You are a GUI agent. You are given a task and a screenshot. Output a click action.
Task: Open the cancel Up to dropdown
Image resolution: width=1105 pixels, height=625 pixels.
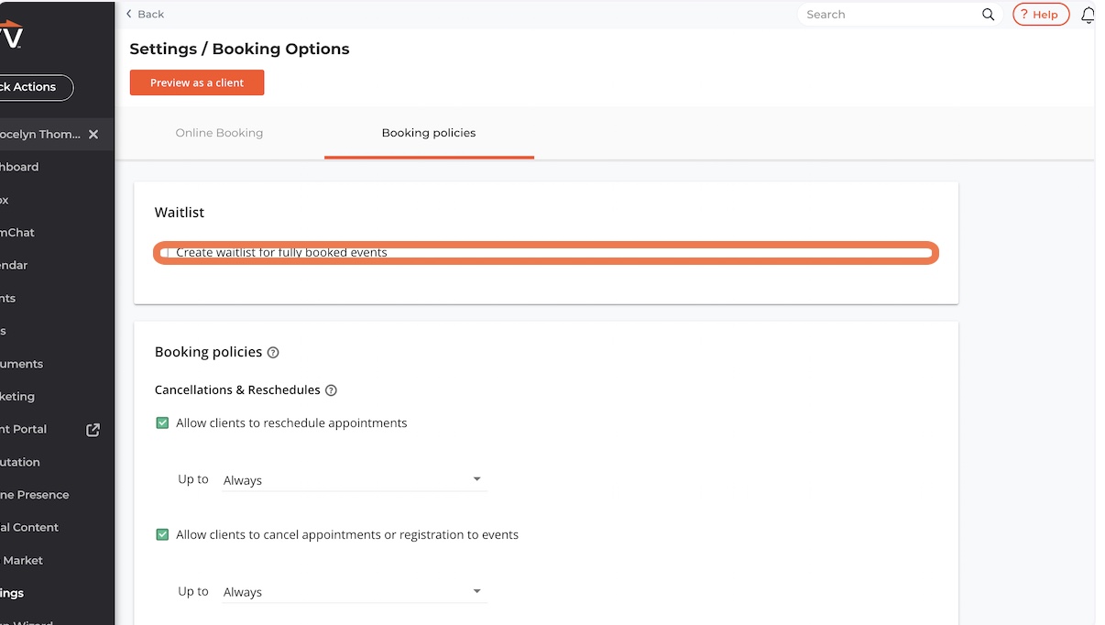pyautogui.click(x=354, y=592)
